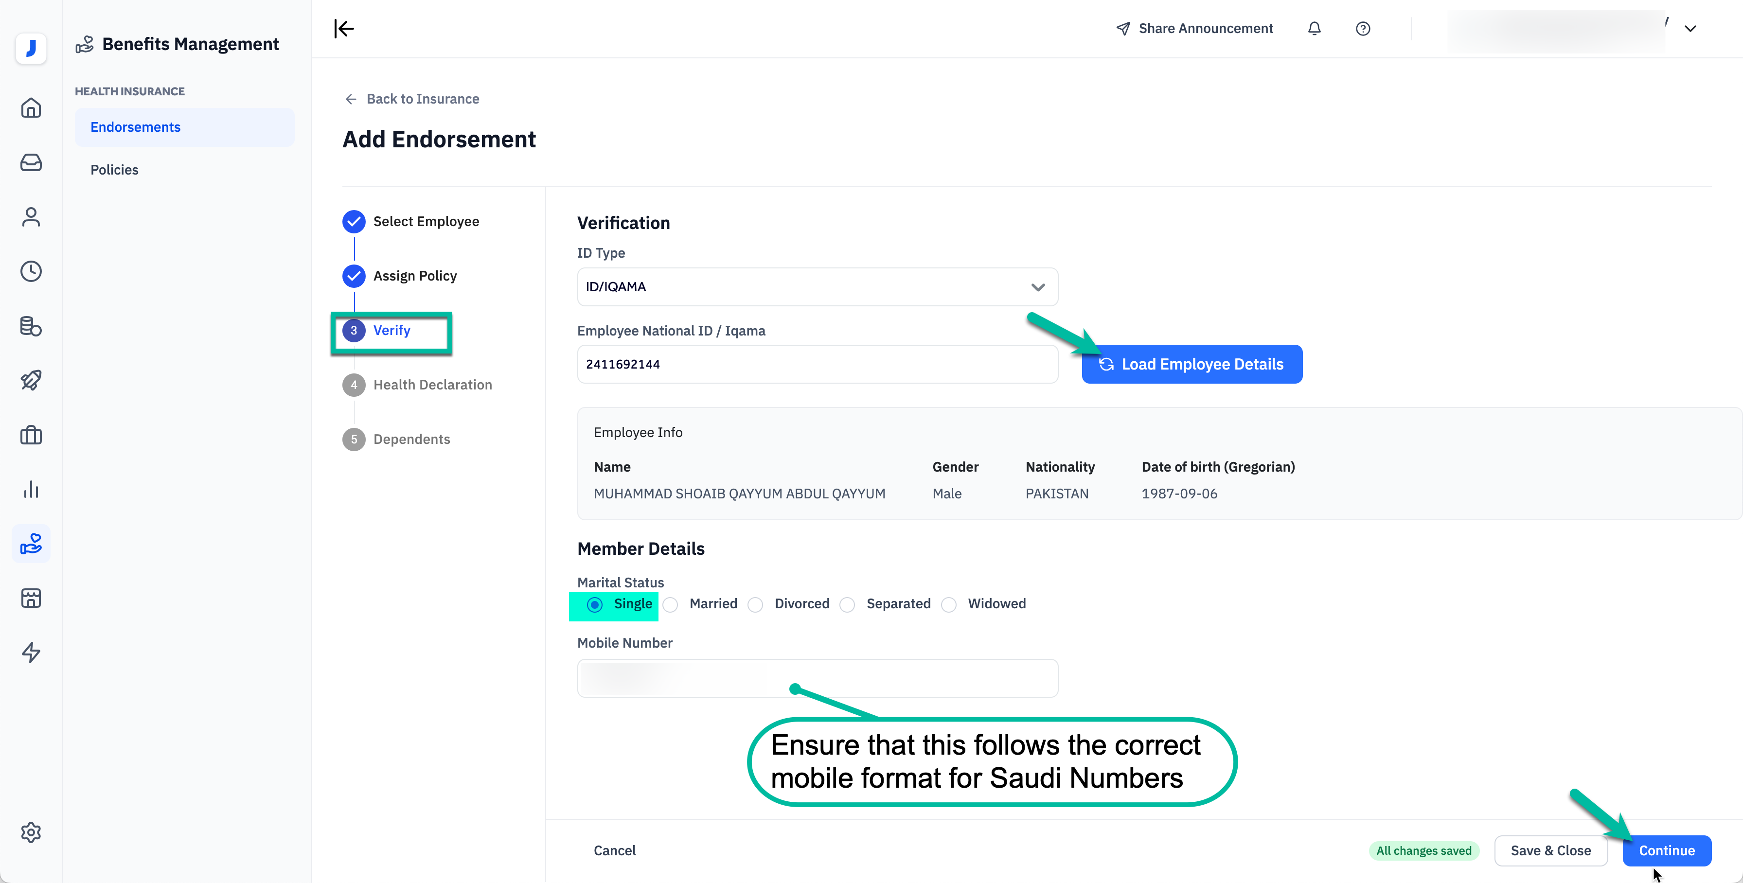Open the employee person icon in sidebar
Screen dimensions: 1743x883
31,217
